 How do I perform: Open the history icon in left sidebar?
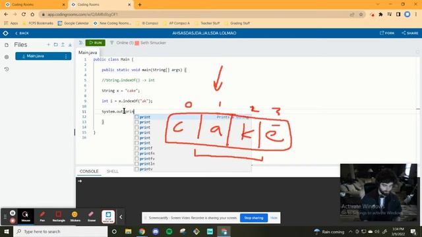[x=7, y=69]
